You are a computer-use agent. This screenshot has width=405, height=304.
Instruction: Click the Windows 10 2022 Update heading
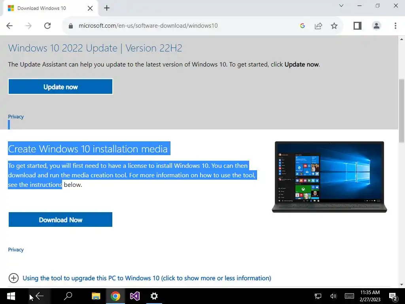click(x=95, y=48)
